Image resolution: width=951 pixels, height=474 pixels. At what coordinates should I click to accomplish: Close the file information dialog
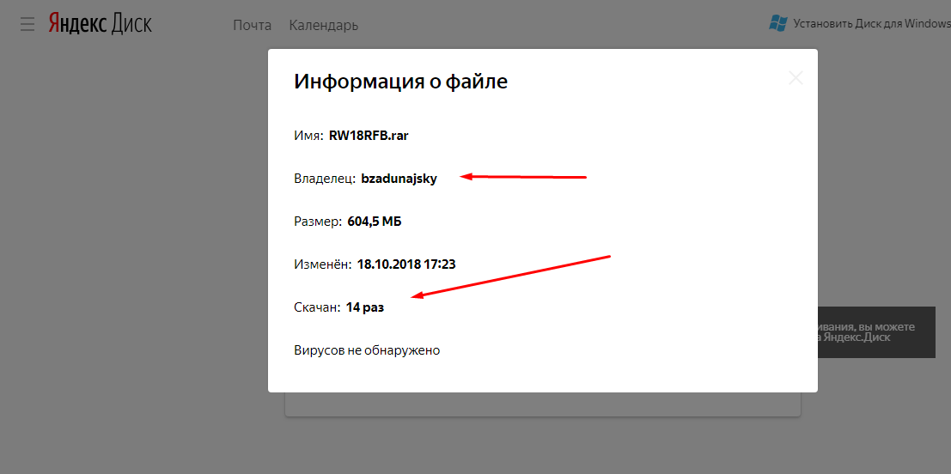(x=796, y=77)
